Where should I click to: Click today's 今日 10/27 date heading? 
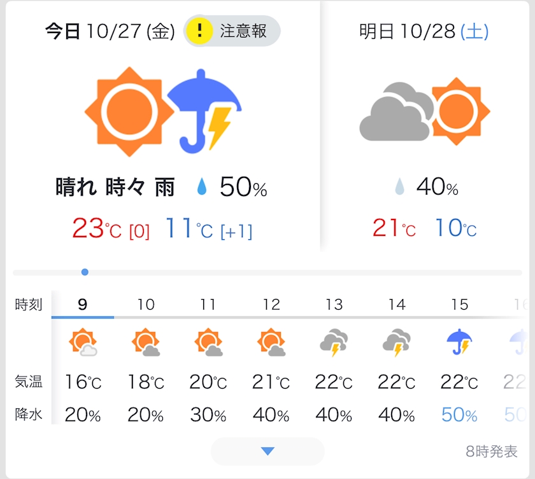[110, 32]
